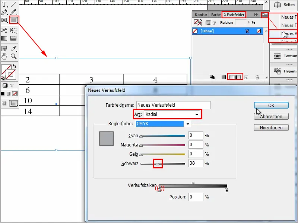
Task: Select the Eyedropper tool
Action: pos(13,49)
